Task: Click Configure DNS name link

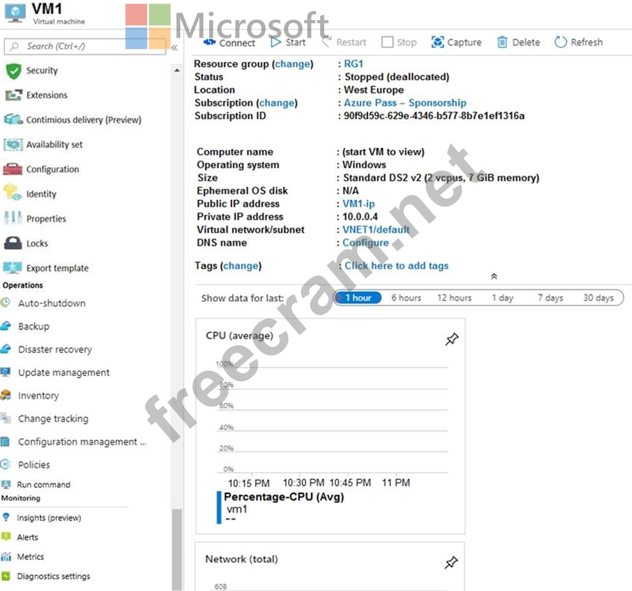Action: [366, 243]
